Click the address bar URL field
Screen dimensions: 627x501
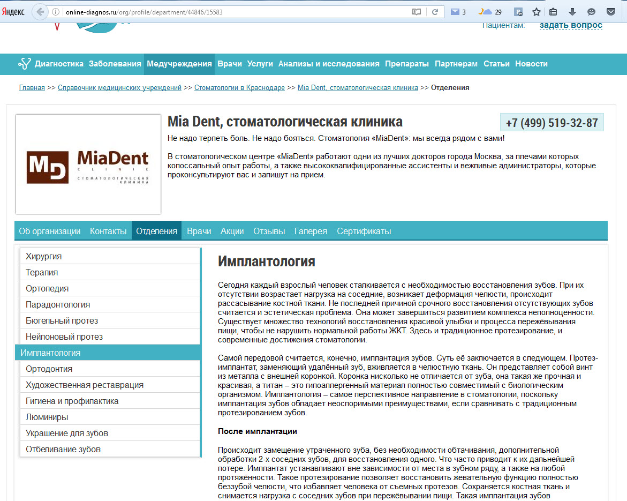coord(236,12)
